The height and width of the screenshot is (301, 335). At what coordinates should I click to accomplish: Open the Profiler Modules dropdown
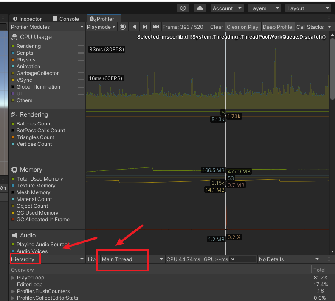pos(47,27)
